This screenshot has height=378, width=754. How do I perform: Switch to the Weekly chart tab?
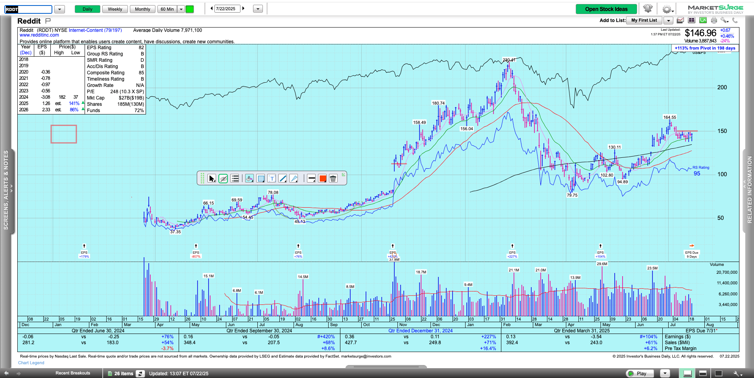(115, 9)
